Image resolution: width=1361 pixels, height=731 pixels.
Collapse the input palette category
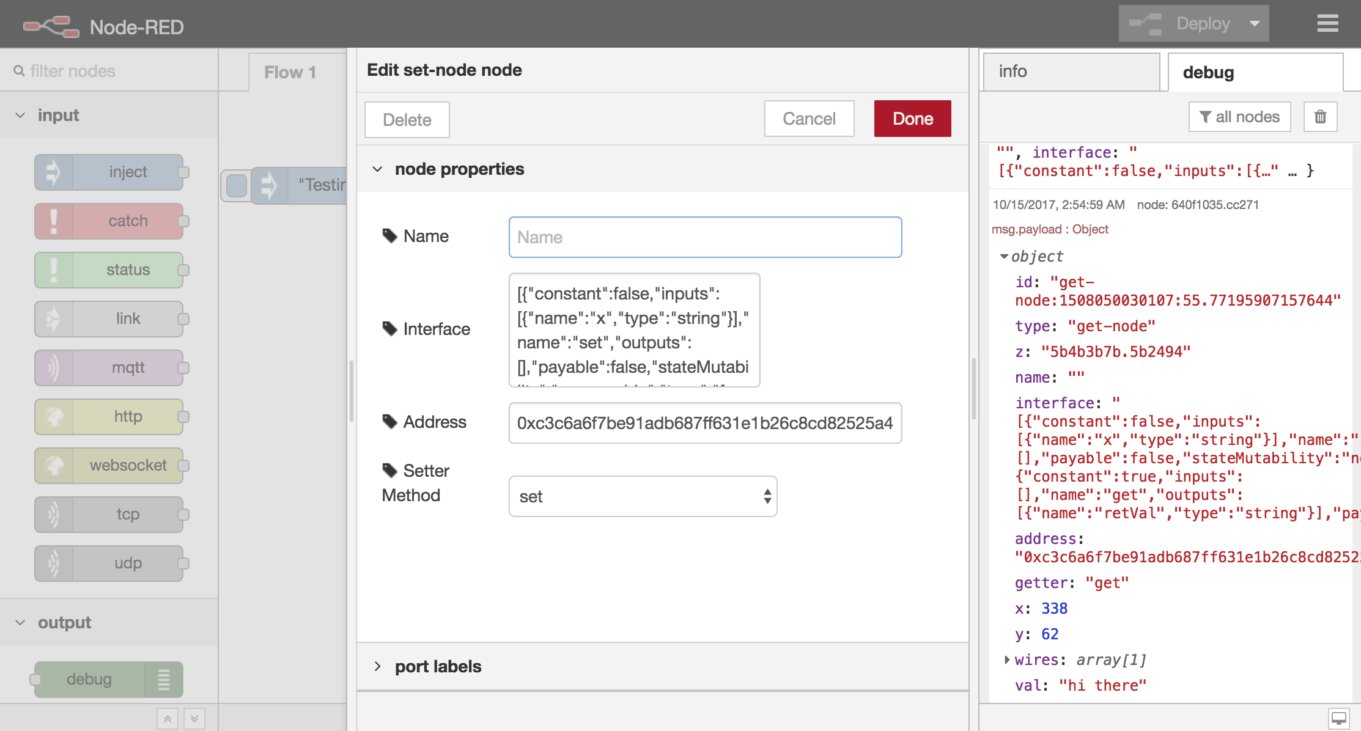point(21,115)
